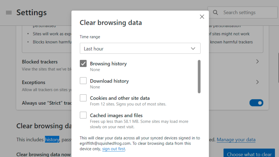Open the Time range dropdown
This screenshot has height=157, width=279.
tap(140, 48)
